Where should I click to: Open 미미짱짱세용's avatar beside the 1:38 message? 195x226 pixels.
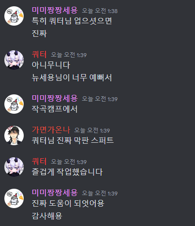(x=14, y=16)
